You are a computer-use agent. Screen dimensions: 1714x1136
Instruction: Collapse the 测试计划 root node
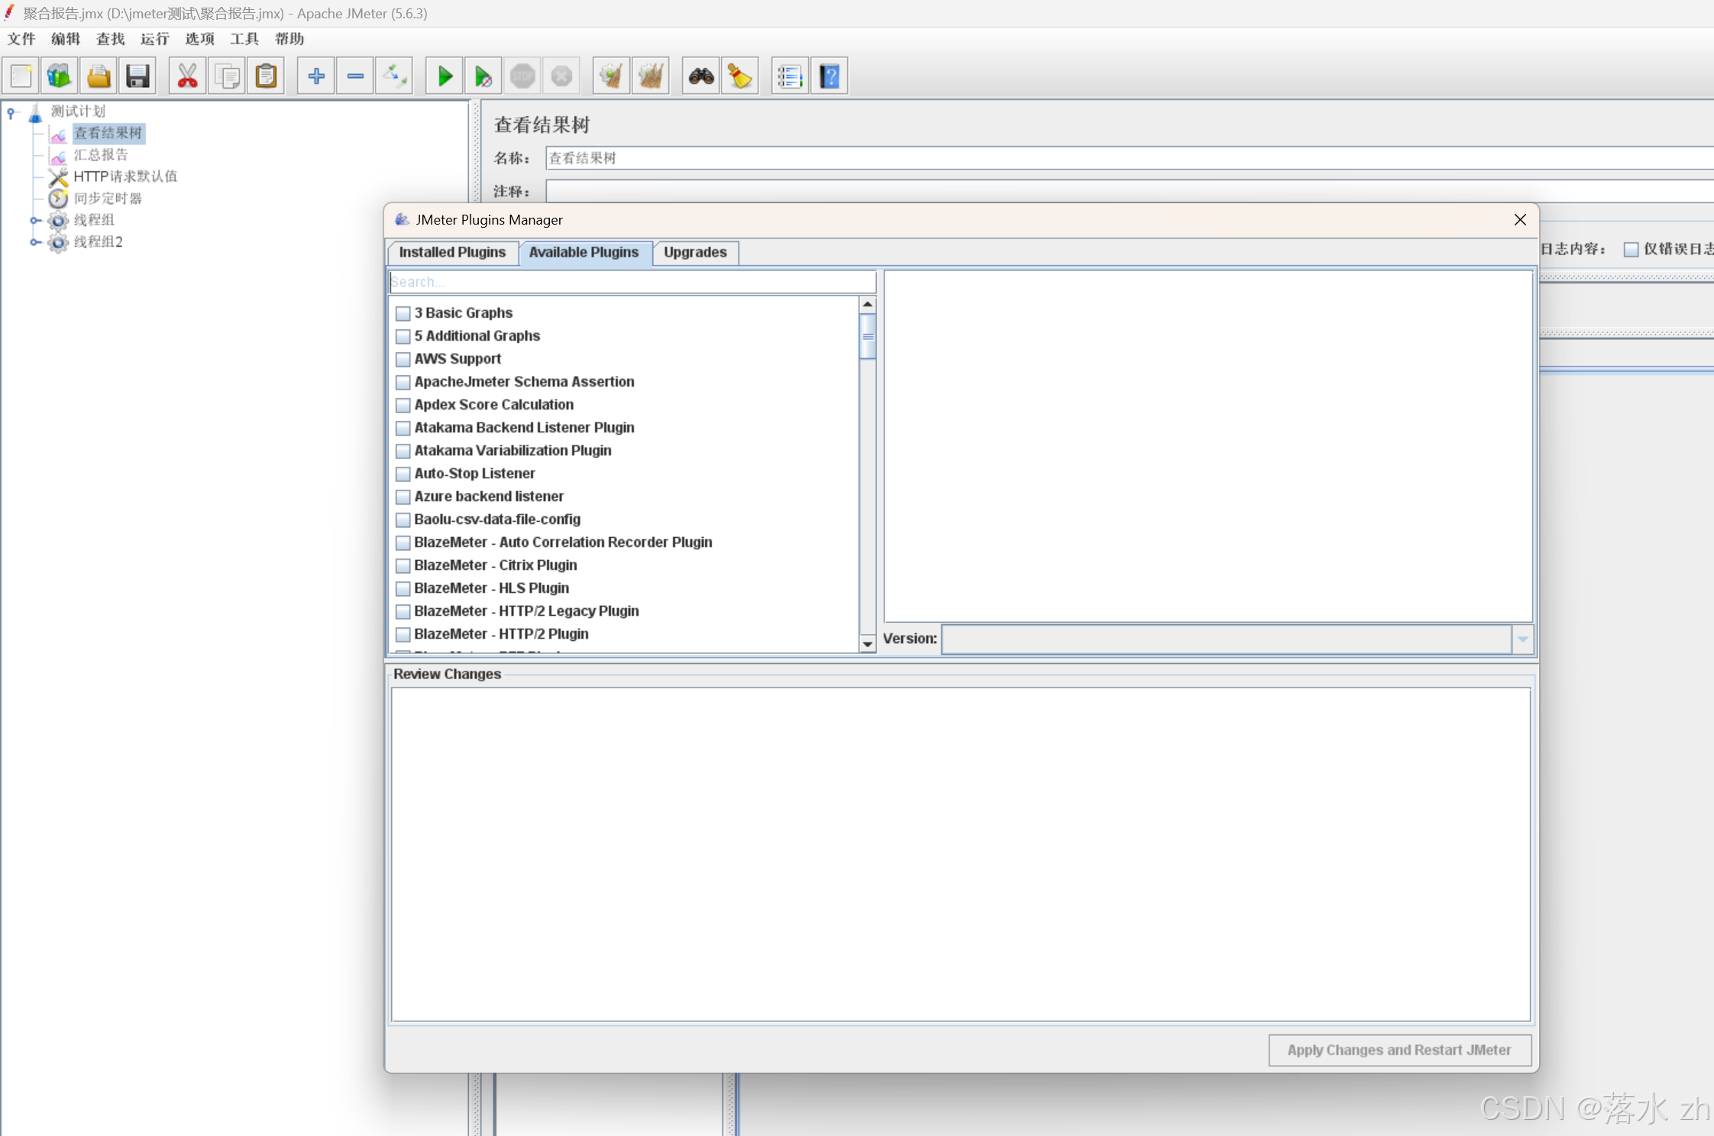[11, 113]
